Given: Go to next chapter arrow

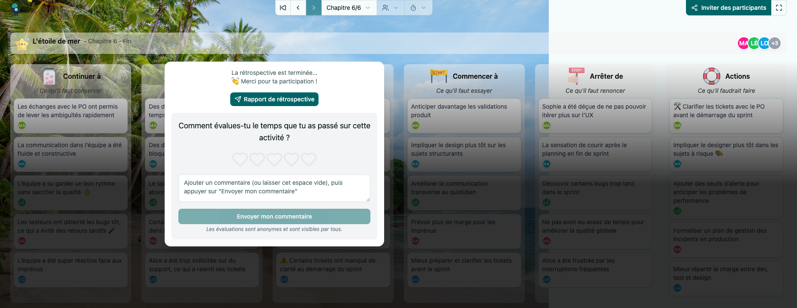Looking at the screenshot, I should pos(314,8).
